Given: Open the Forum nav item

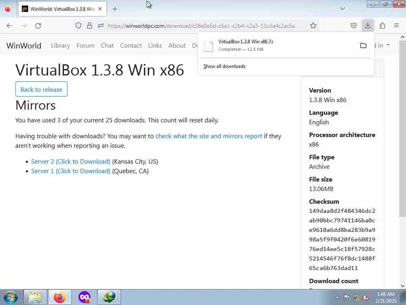Looking at the screenshot, I should tap(86, 46).
